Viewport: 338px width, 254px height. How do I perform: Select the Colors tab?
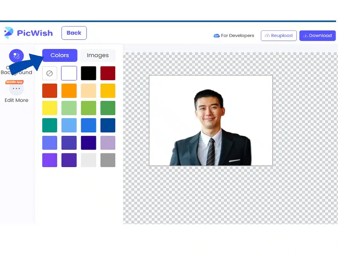[59, 55]
